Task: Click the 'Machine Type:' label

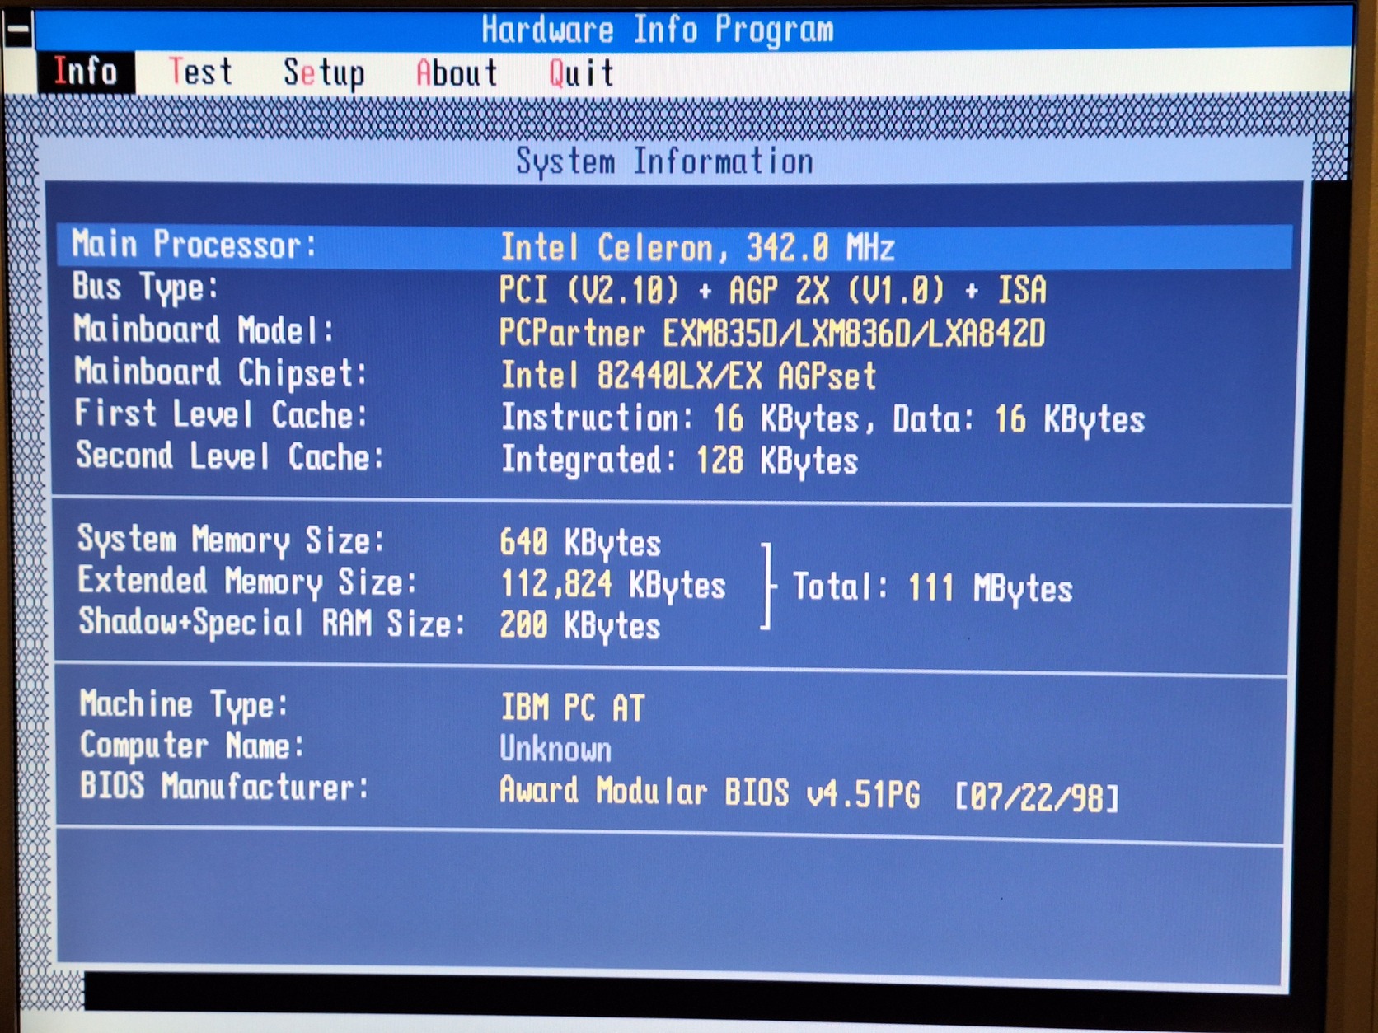Action: (184, 704)
